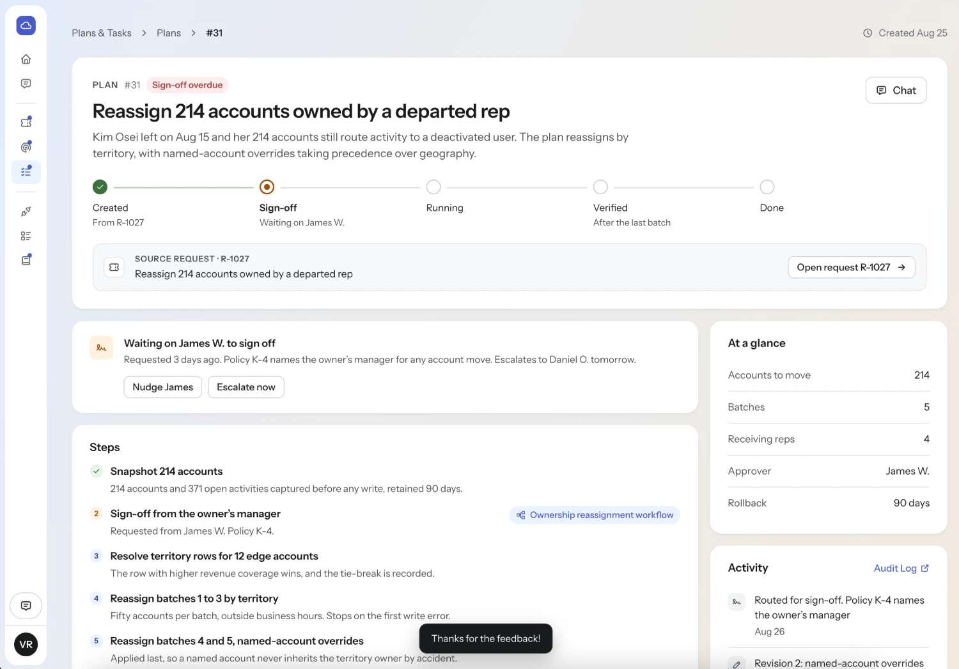Open the VR user avatar menu
Screen dimensions: 959x669
(26, 644)
